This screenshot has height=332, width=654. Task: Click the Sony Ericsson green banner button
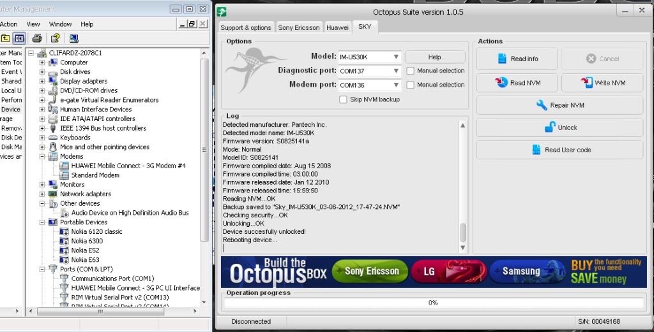(370, 271)
